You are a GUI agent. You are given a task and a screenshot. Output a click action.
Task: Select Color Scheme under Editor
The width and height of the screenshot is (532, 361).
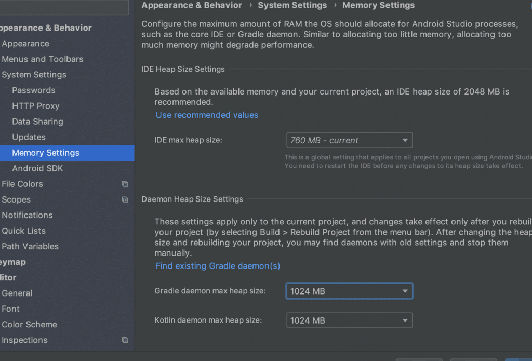(30, 324)
